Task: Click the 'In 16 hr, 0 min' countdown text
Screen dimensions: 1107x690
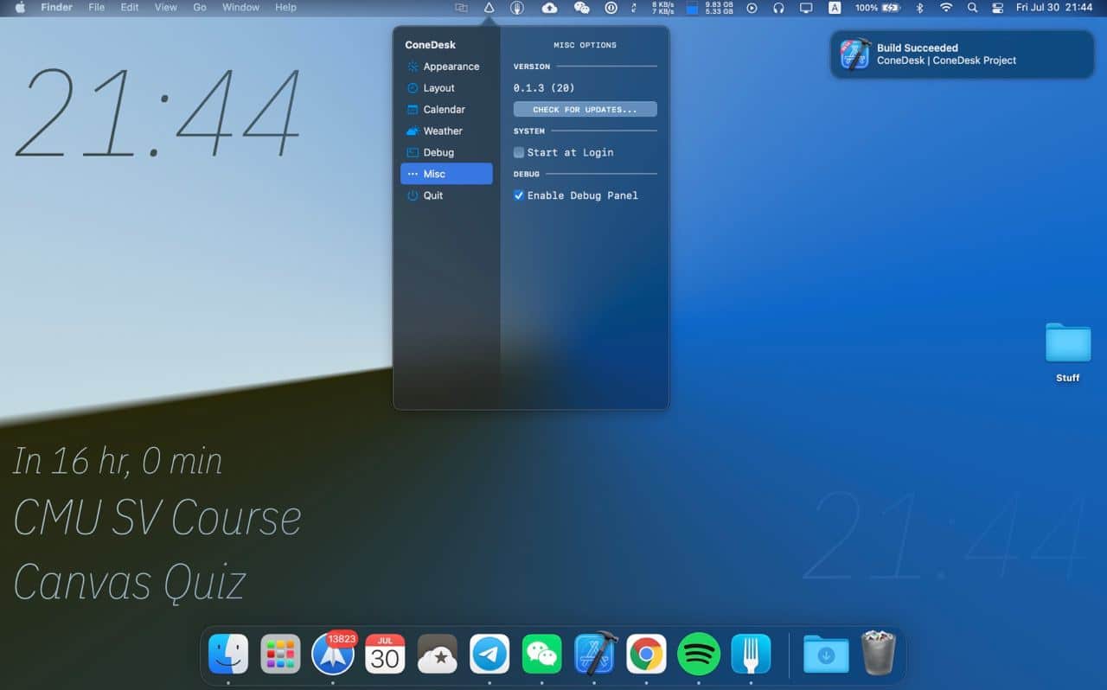Action: click(118, 461)
